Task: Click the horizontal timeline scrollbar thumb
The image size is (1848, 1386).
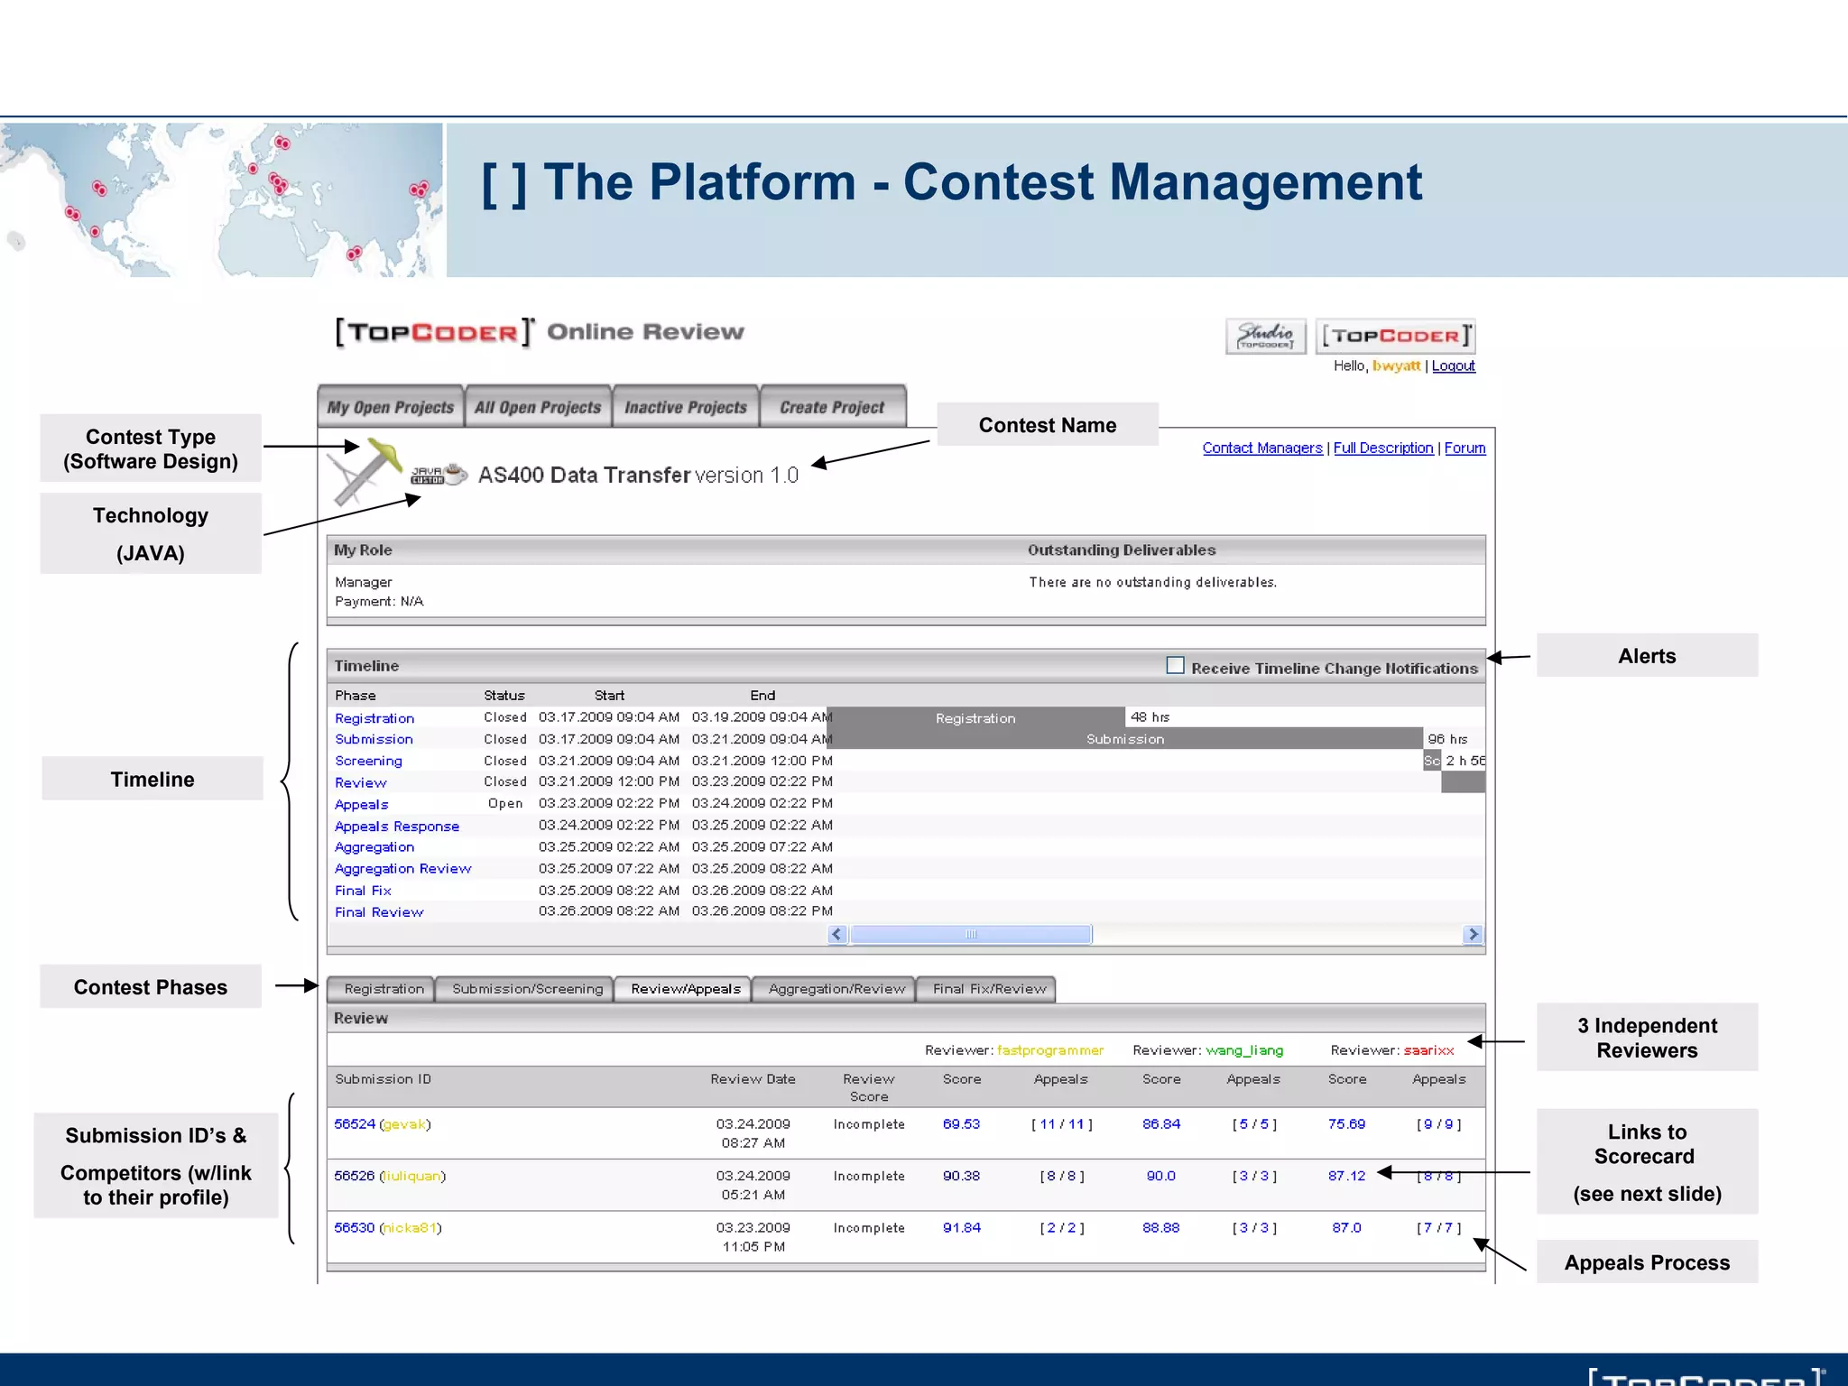Action: click(971, 934)
